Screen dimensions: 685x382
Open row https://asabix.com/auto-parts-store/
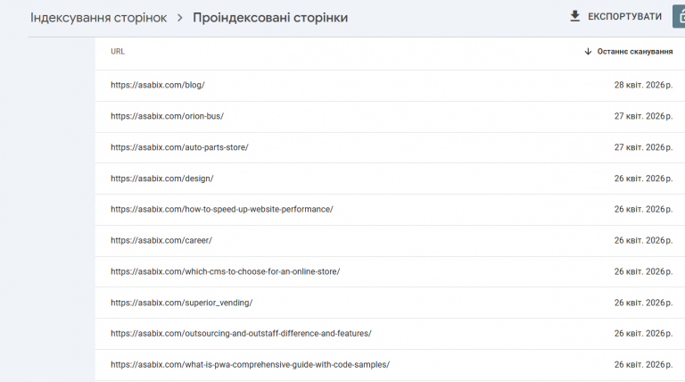[390, 148]
